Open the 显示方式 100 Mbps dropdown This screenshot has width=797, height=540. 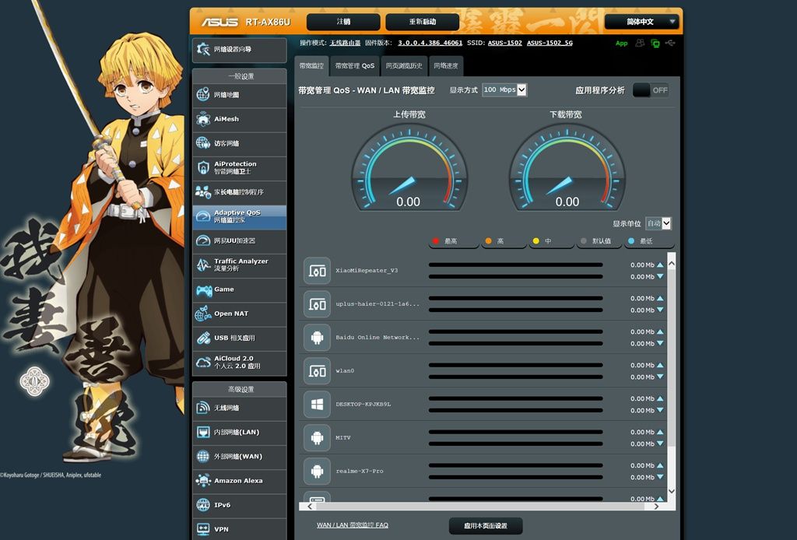(504, 90)
